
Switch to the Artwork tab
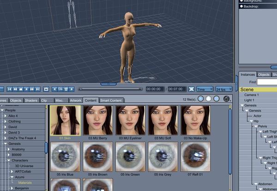tap(75, 100)
